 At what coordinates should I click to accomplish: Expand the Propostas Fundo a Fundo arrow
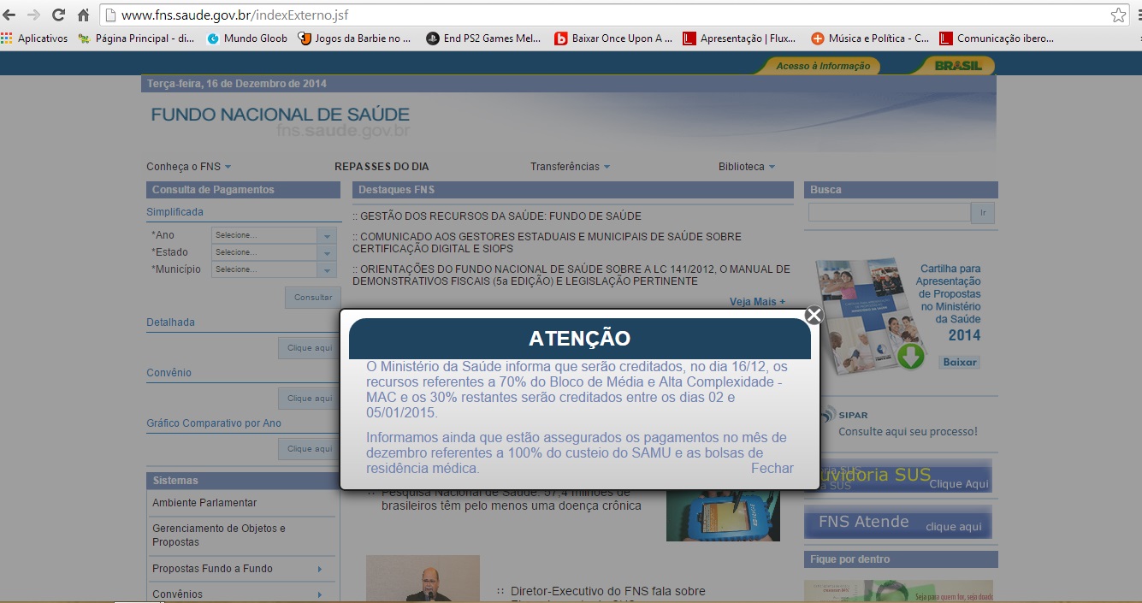[x=320, y=569]
